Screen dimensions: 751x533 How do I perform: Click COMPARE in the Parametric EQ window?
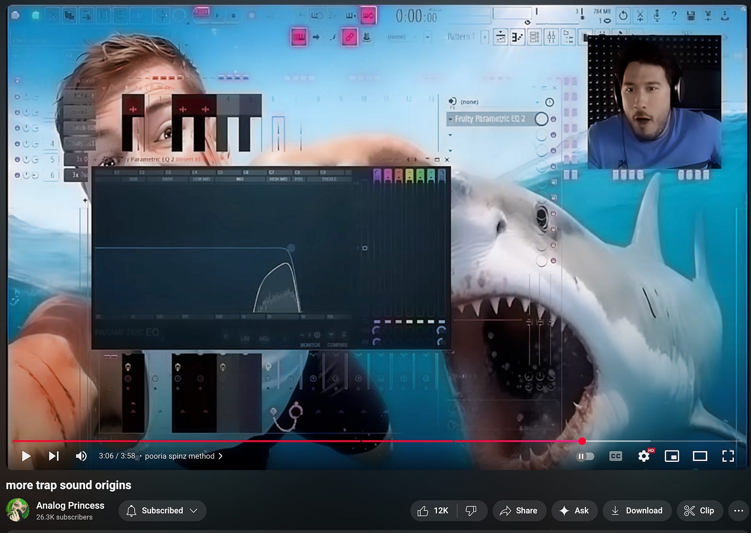[337, 345]
